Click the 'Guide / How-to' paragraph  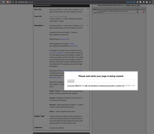pos(66,92)
